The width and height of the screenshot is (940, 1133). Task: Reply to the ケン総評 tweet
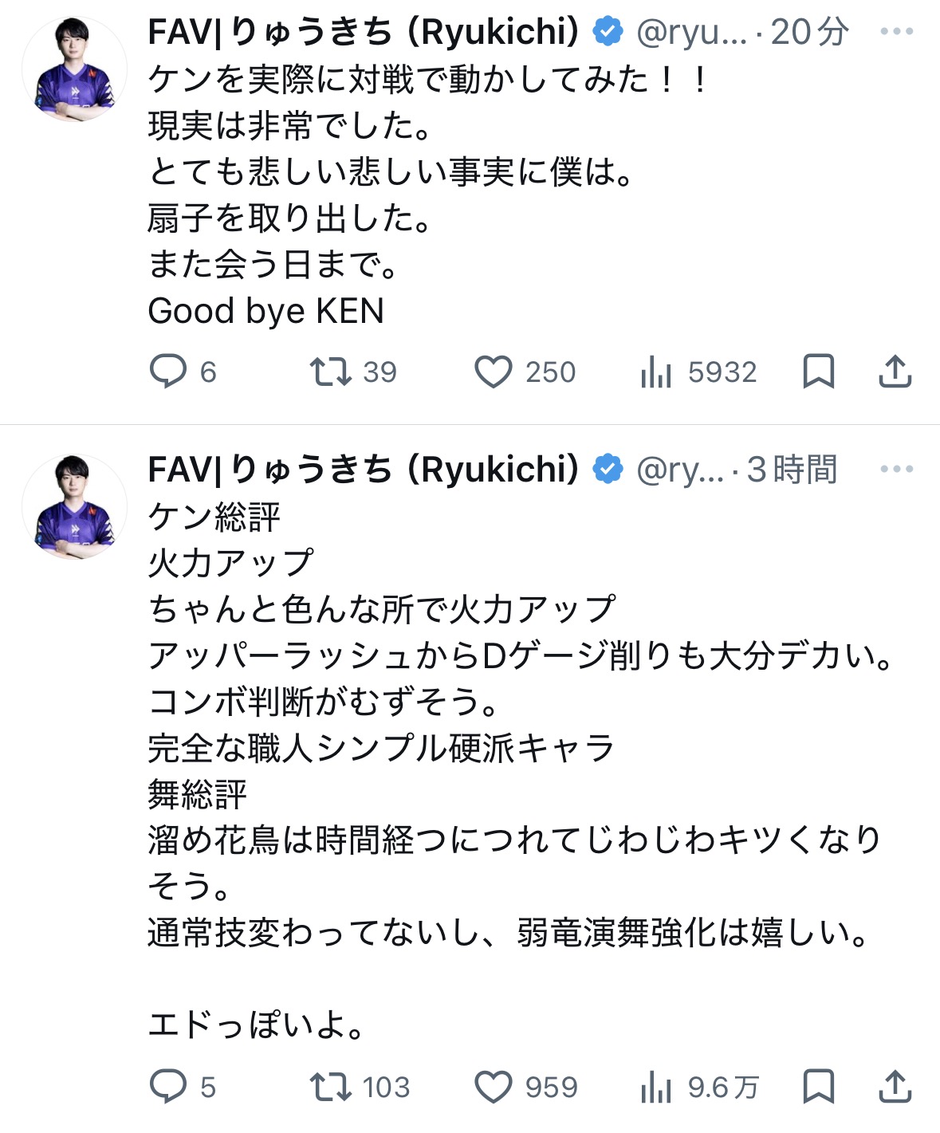pos(168,1086)
